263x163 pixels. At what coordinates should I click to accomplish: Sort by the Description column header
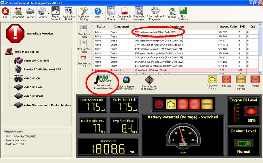pyautogui.click(x=176, y=26)
